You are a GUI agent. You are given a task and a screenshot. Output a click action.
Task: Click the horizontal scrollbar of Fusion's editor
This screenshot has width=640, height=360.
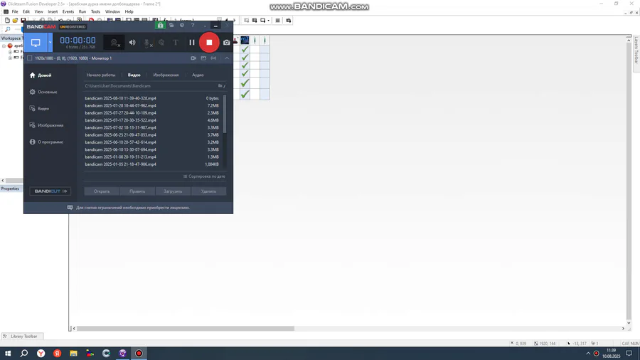tap(186, 329)
